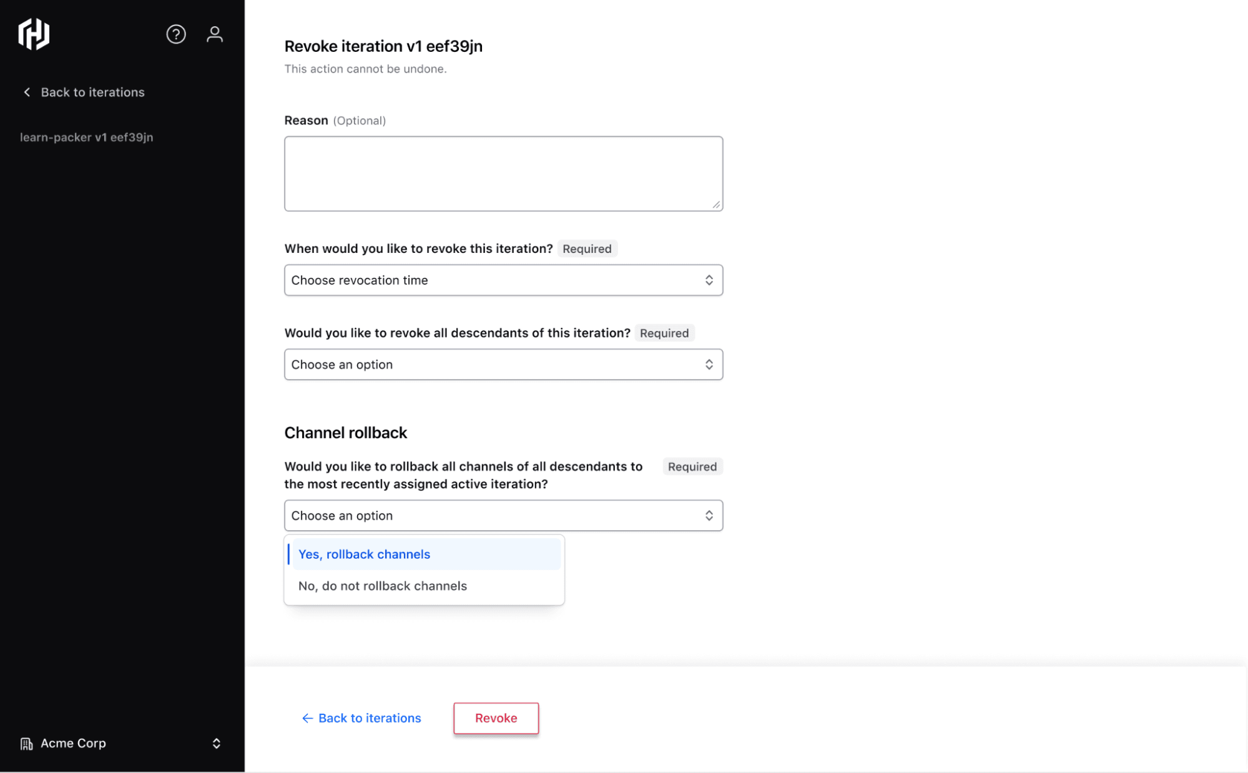Click the back chevron in sidebar
The image size is (1248, 773).
pos(27,92)
